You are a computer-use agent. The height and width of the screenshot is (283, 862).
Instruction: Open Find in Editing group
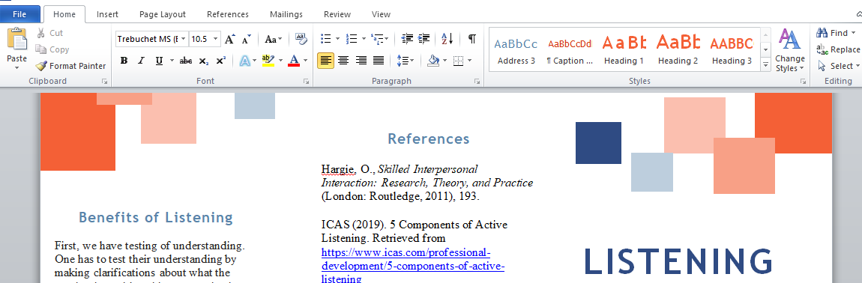click(836, 33)
